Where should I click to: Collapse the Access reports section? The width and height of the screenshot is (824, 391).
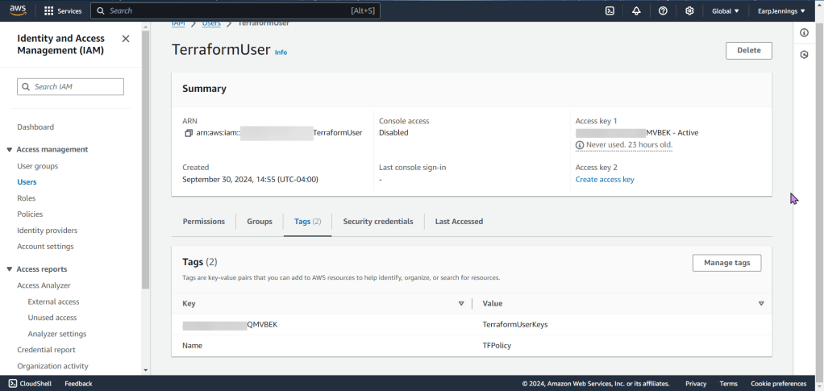[x=10, y=269]
